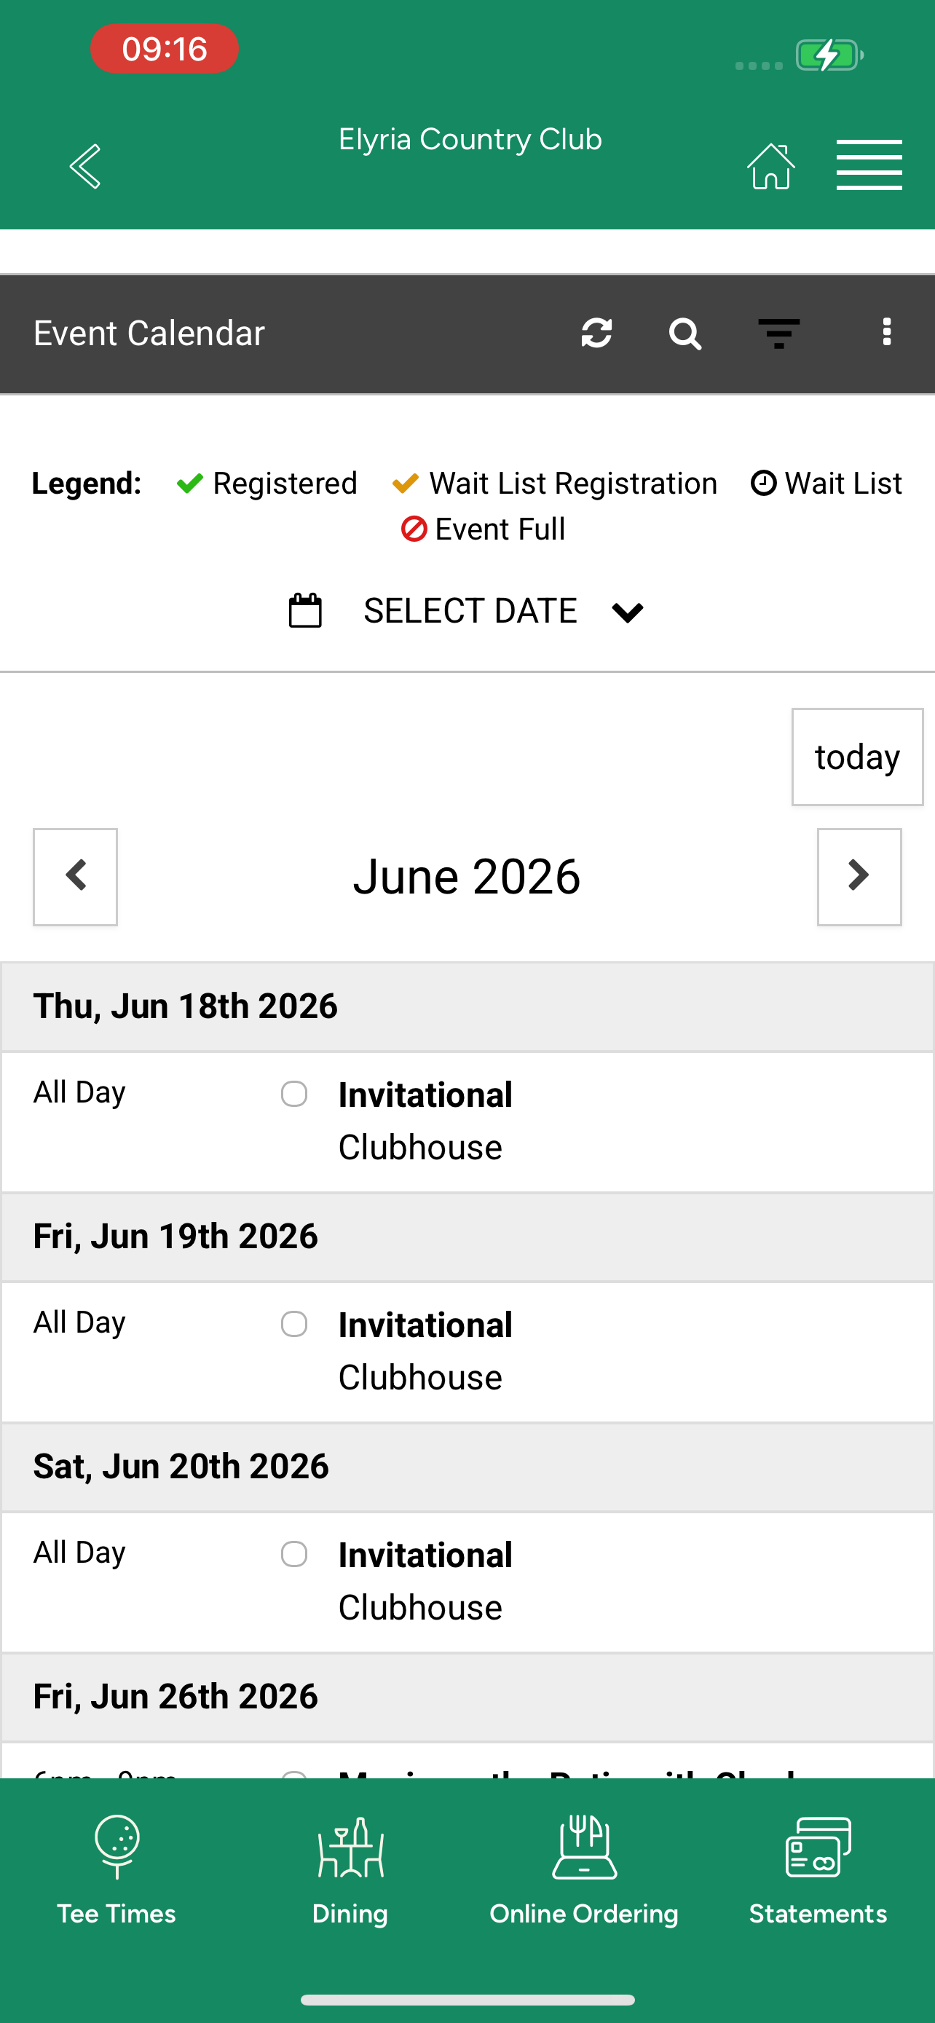The width and height of the screenshot is (935, 2023).
Task: Select the Jun 18th Invitational radio button
Action: click(x=294, y=1094)
